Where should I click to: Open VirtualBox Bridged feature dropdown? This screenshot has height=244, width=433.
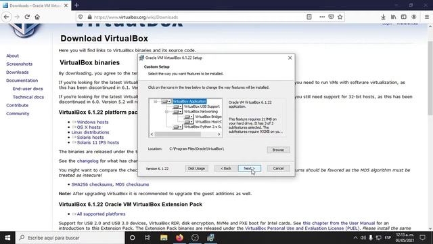[x=189, y=117]
